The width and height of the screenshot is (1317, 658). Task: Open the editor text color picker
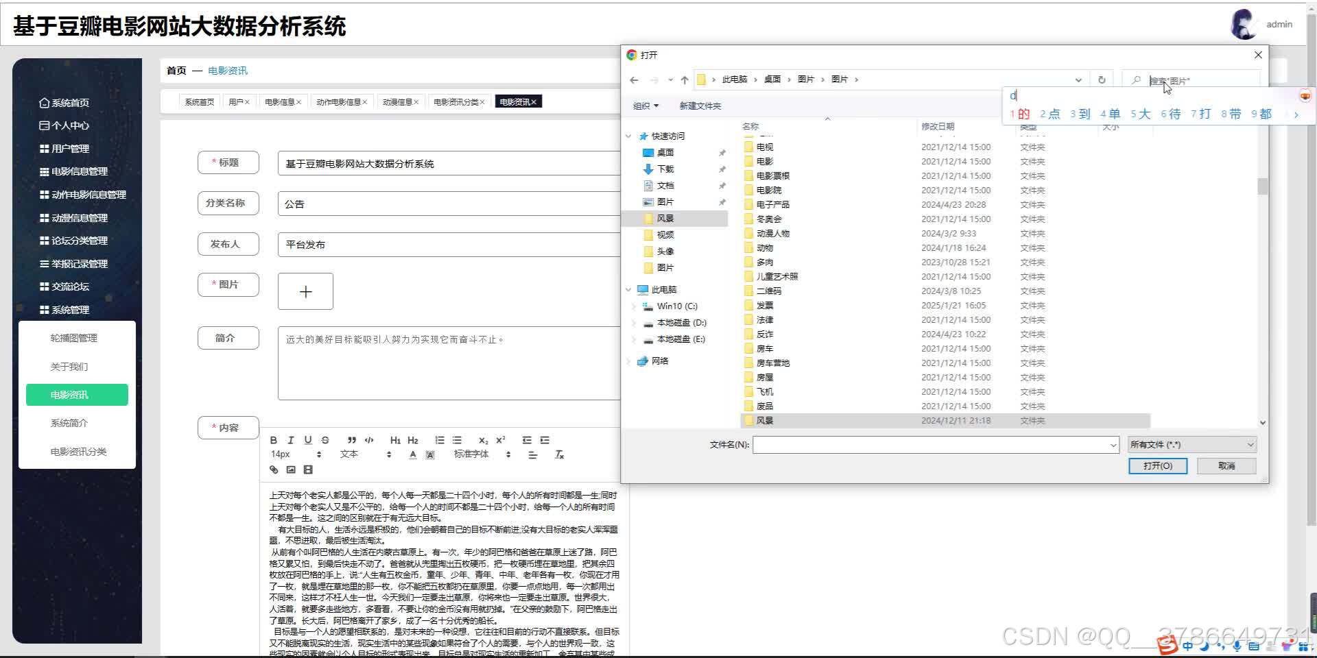pos(413,454)
